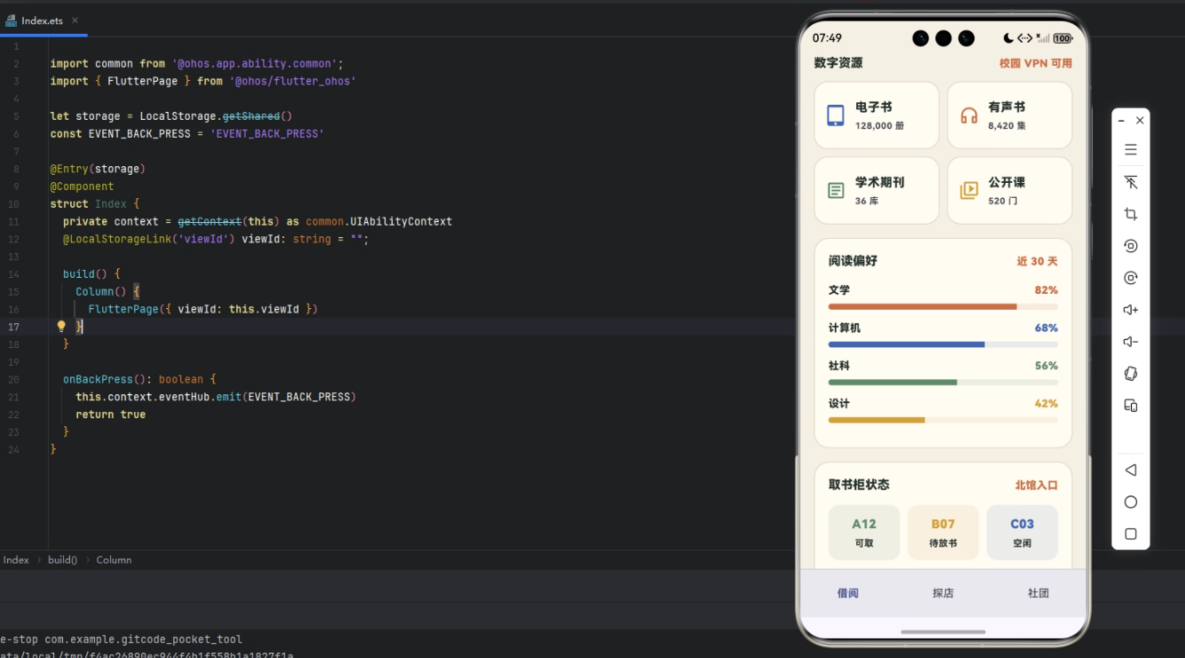Tap the network arrows icon in phone status bar

click(x=1025, y=38)
